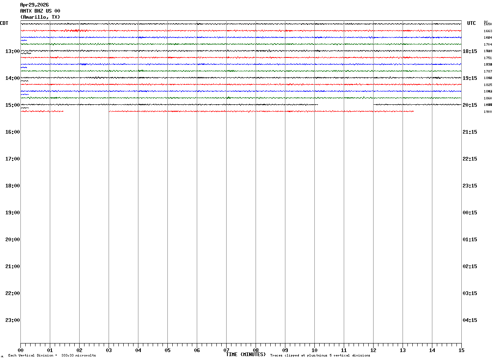This screenshot has height=361, width=494.
Task: Click the date label Apr29,2026
Action: pyautogui.click(x=34, y=5)
